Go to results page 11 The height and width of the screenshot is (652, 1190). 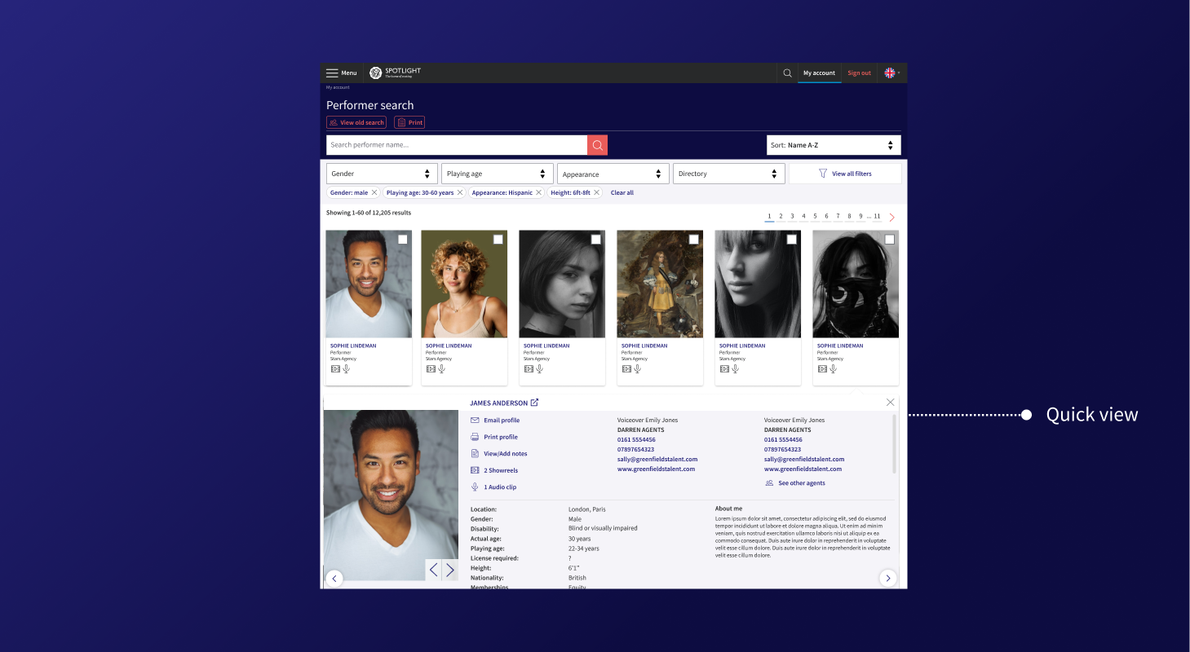[x=877, y=216]
